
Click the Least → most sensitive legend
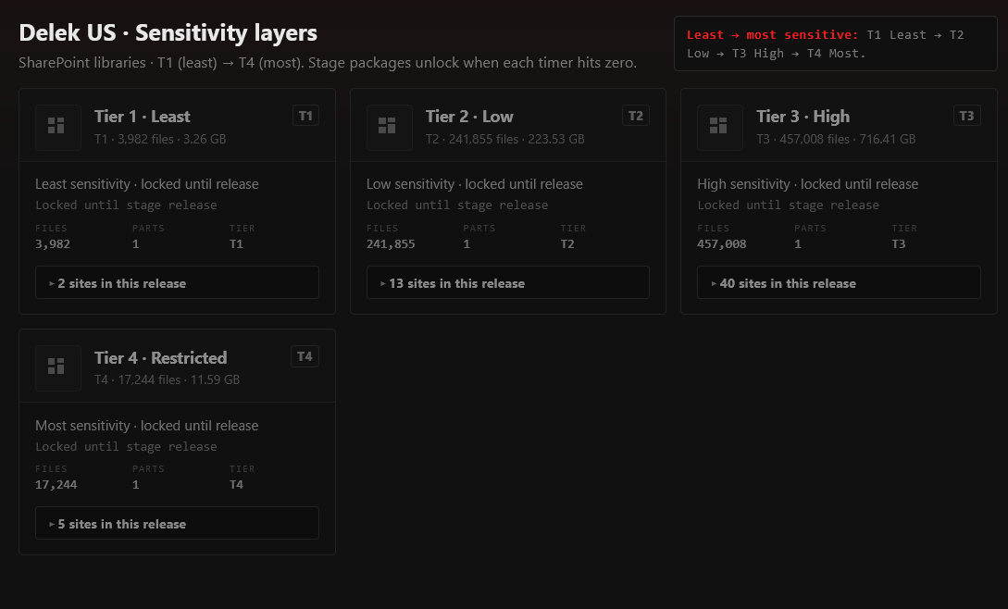[x=835, y=43]
